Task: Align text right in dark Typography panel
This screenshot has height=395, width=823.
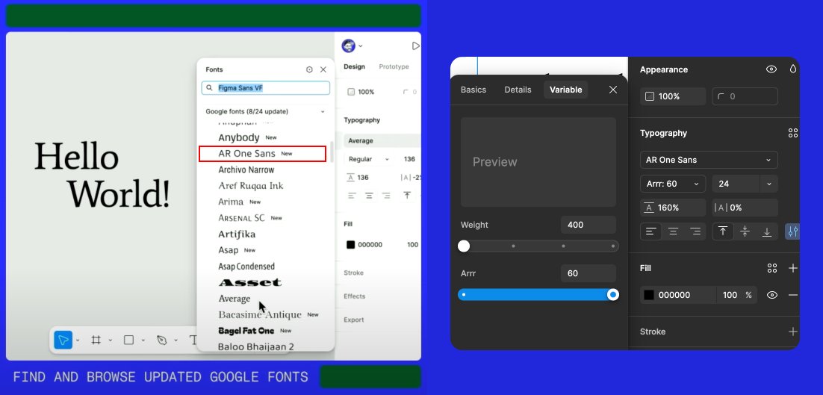Action: 695,231
